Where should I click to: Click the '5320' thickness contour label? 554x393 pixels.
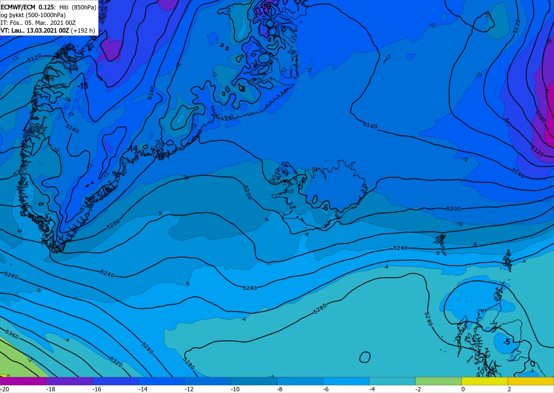(116, 361)
